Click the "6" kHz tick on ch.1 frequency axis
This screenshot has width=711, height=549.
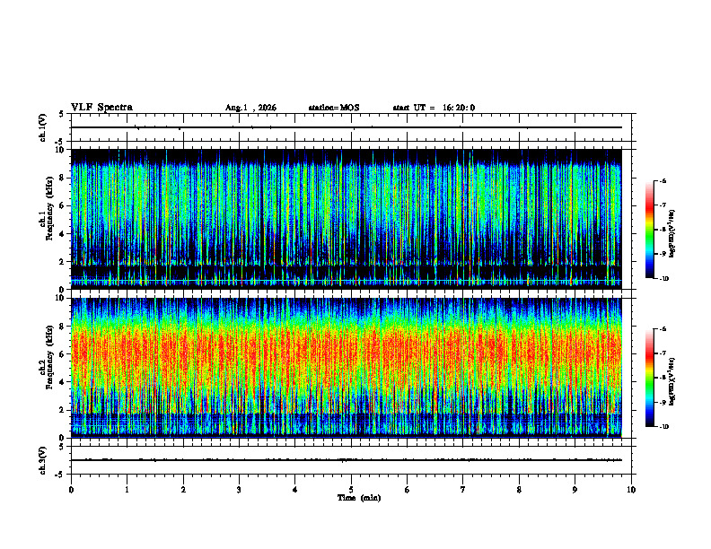[x=62, y=205]
